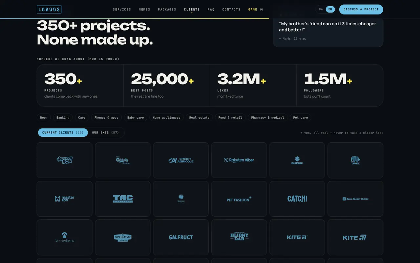Viewport: 420px width, 263px height.
Task: Filter clients by Beer tag
Action: pos(44,117)
